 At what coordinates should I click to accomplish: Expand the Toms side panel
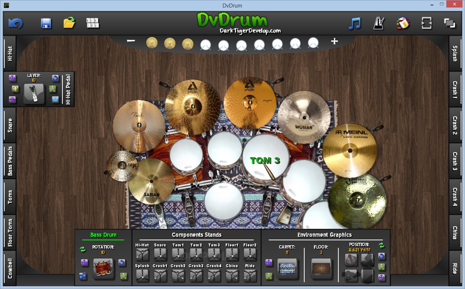pyautogui.click(x=10, y=197)
